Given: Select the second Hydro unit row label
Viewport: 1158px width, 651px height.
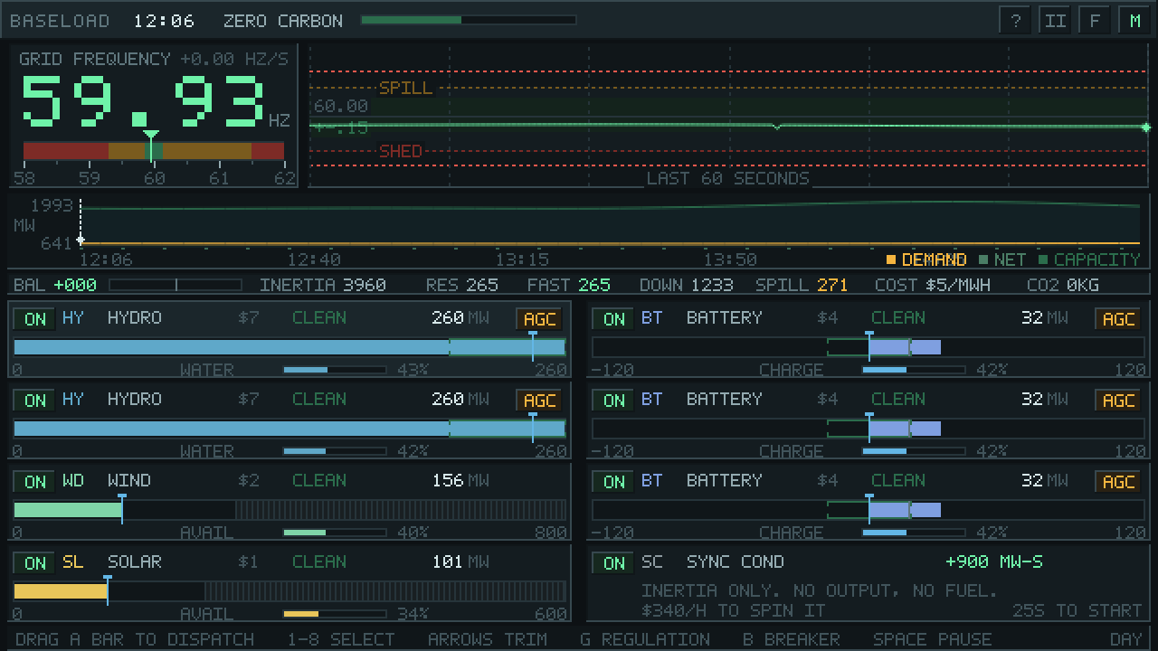Looking at the screenshot, I should [x=135, y=400].
